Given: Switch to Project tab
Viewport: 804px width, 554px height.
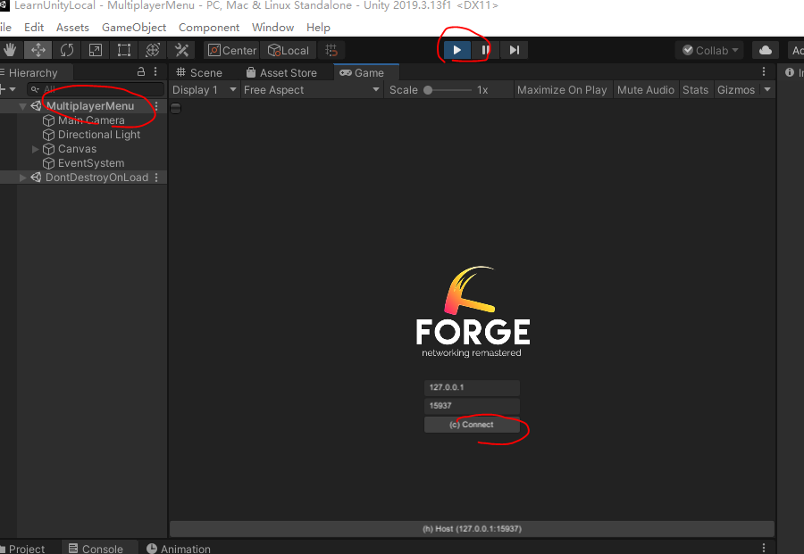Looking at the screenshot, I should 23,548.
